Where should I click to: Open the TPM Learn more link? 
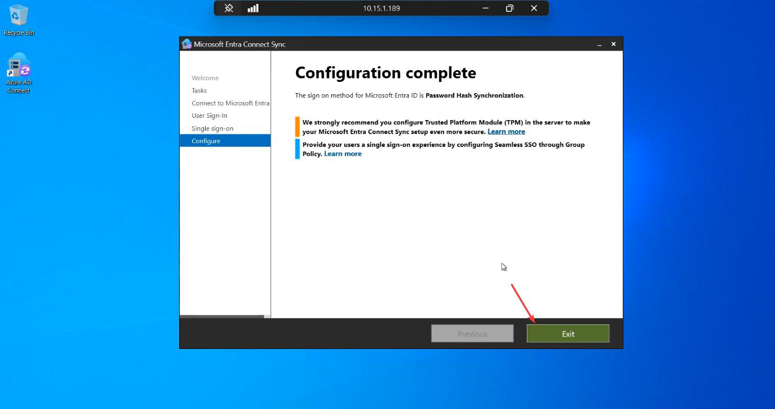click(x=506, y=131)
